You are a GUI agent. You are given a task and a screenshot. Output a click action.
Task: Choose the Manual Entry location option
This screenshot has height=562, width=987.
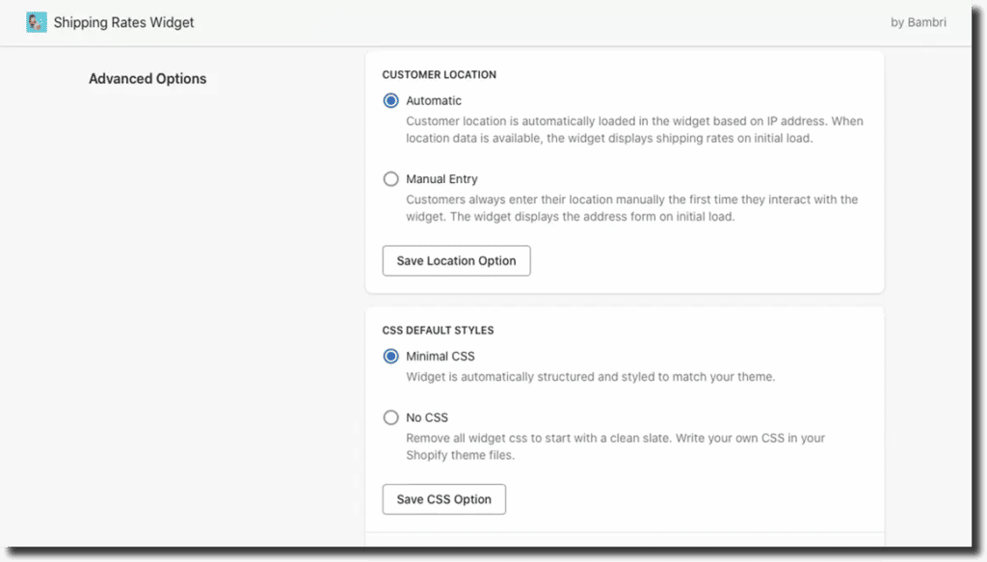(x=391, y=178)
